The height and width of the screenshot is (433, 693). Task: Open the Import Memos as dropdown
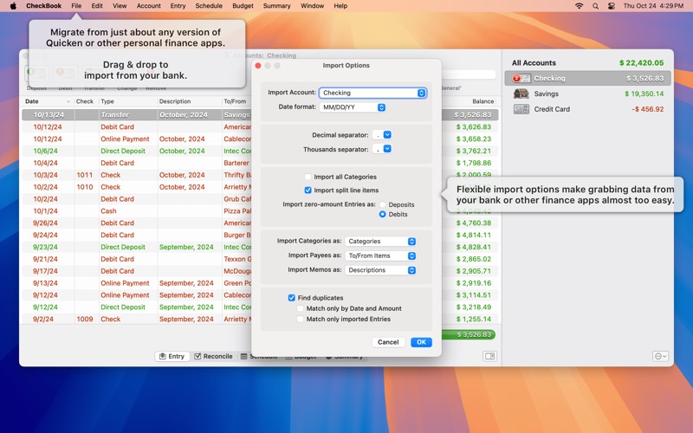coord(380,270)
